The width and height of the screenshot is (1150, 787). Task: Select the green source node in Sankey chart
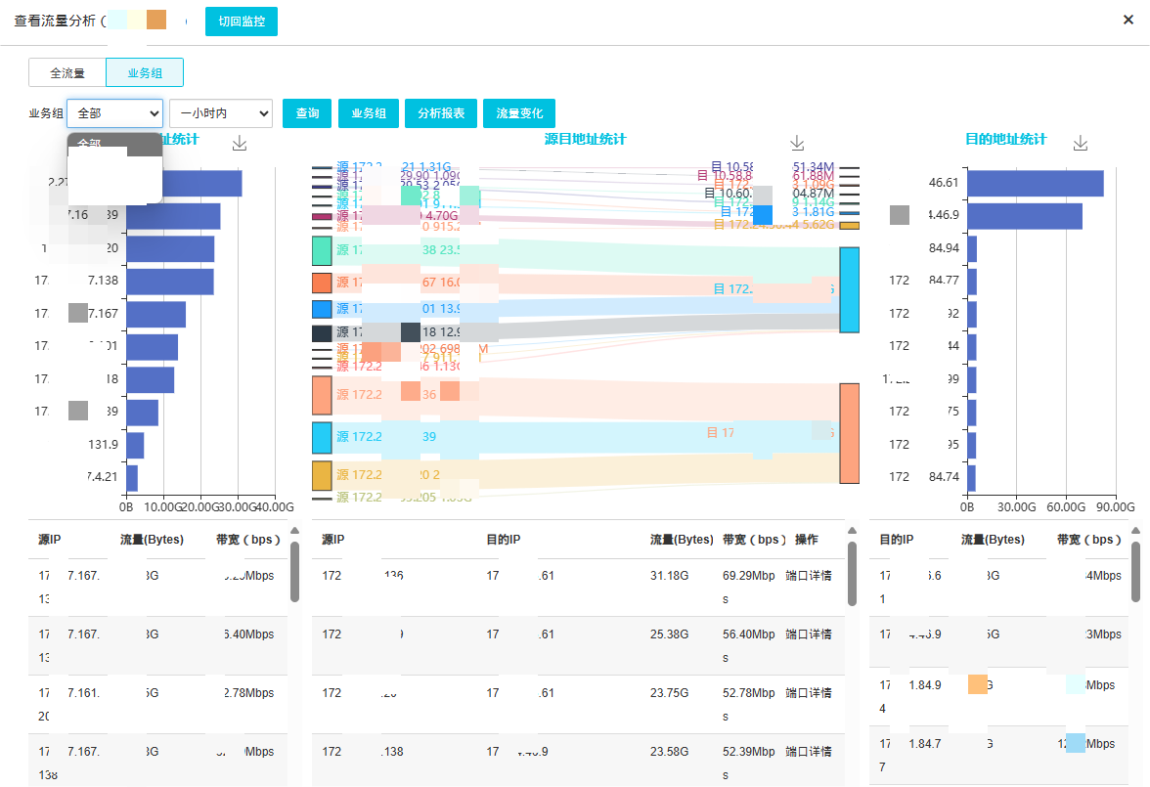click(322, 251)
